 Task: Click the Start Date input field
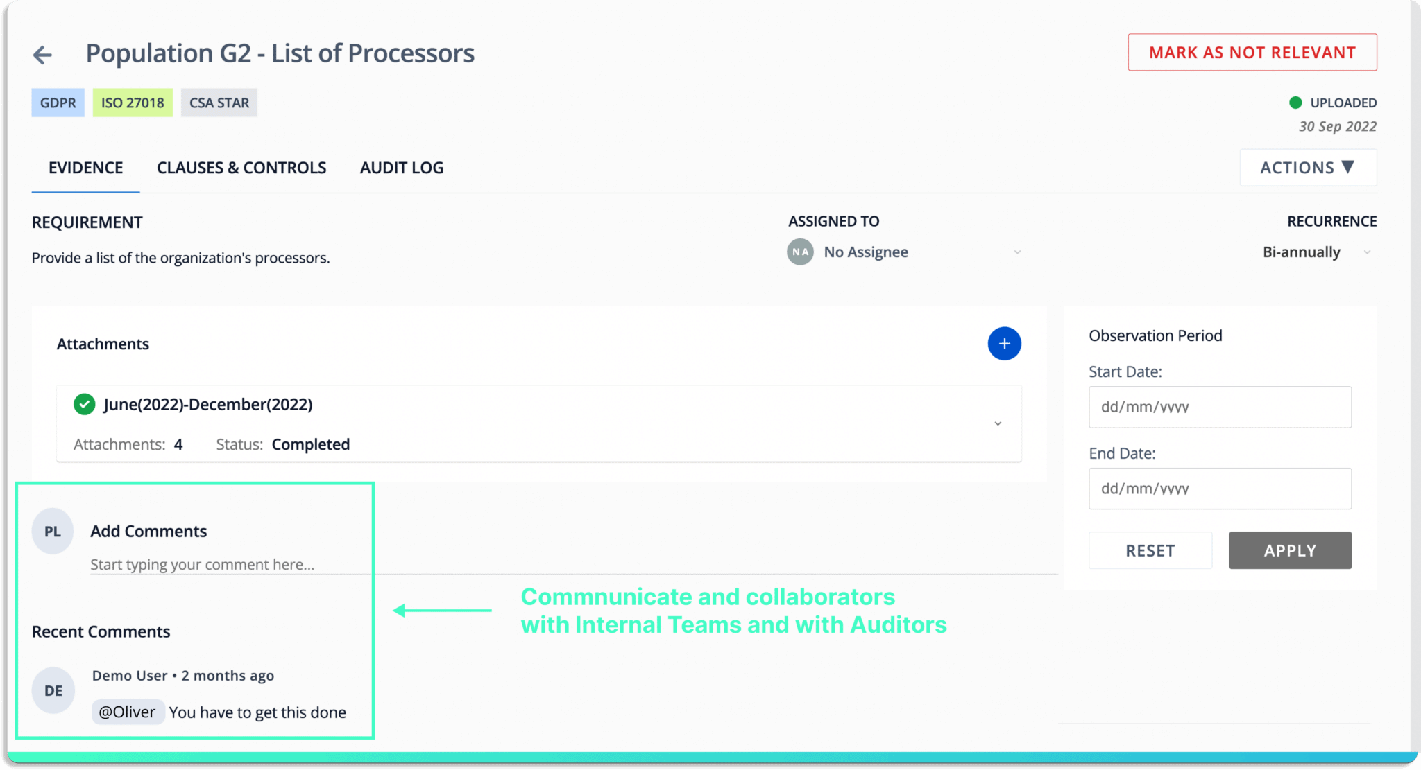[1220, 407]
